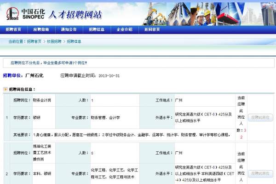Click the 招聘岗位信息 section heading
276x184 pixels.
[22, 89]
